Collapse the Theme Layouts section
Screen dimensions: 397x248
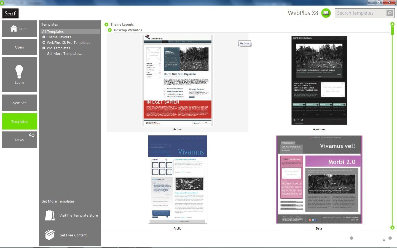106,25
